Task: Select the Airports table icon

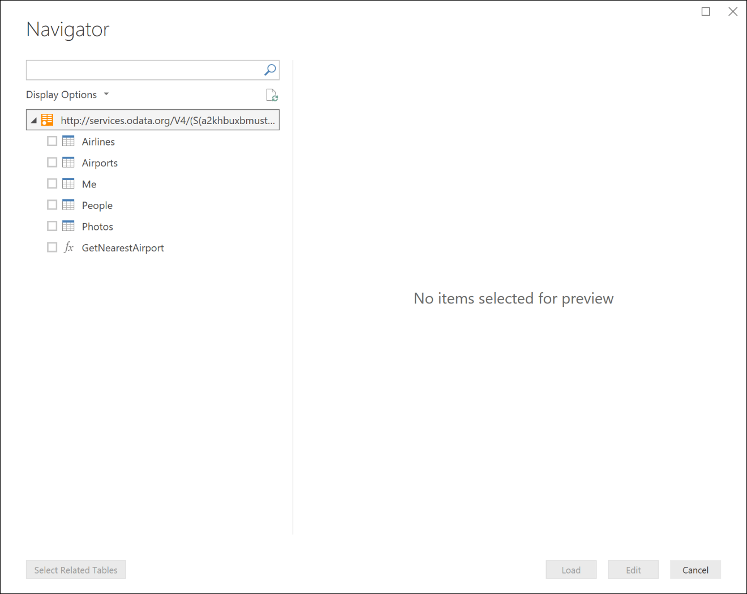Action: 68,162
